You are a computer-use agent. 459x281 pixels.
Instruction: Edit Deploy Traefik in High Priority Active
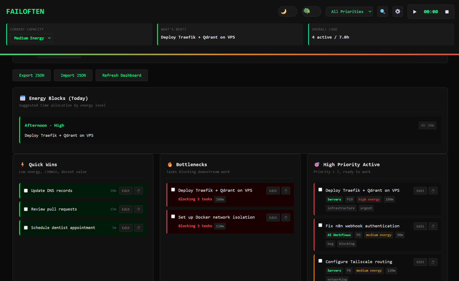point(420,191)
